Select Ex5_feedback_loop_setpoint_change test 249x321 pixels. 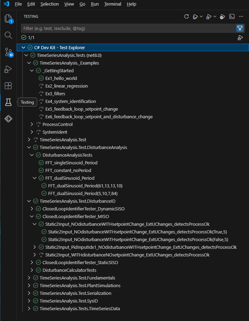click(82, 109)
